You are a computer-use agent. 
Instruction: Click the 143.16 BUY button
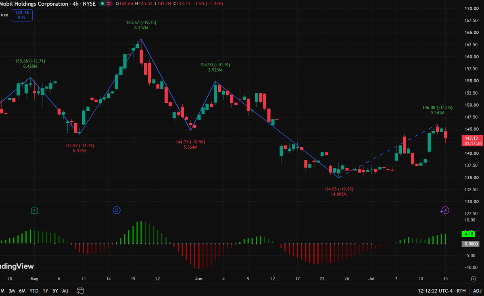point(22,15)
